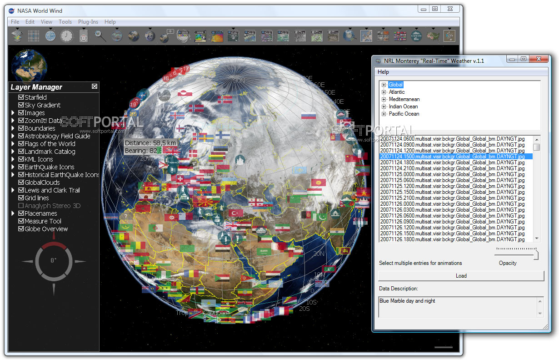
Task: Uncheck the Grid lines checkbox
Action: coord(21,198)
